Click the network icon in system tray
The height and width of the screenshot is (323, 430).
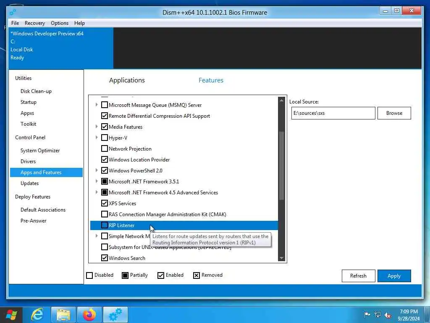(x=378, y=315)
